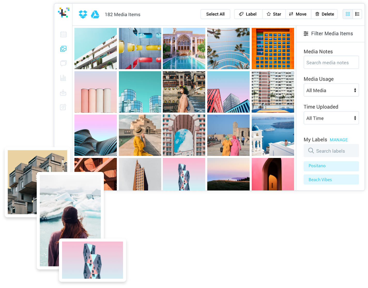Click the Dropbox import icon

click(x=83, y=14)
